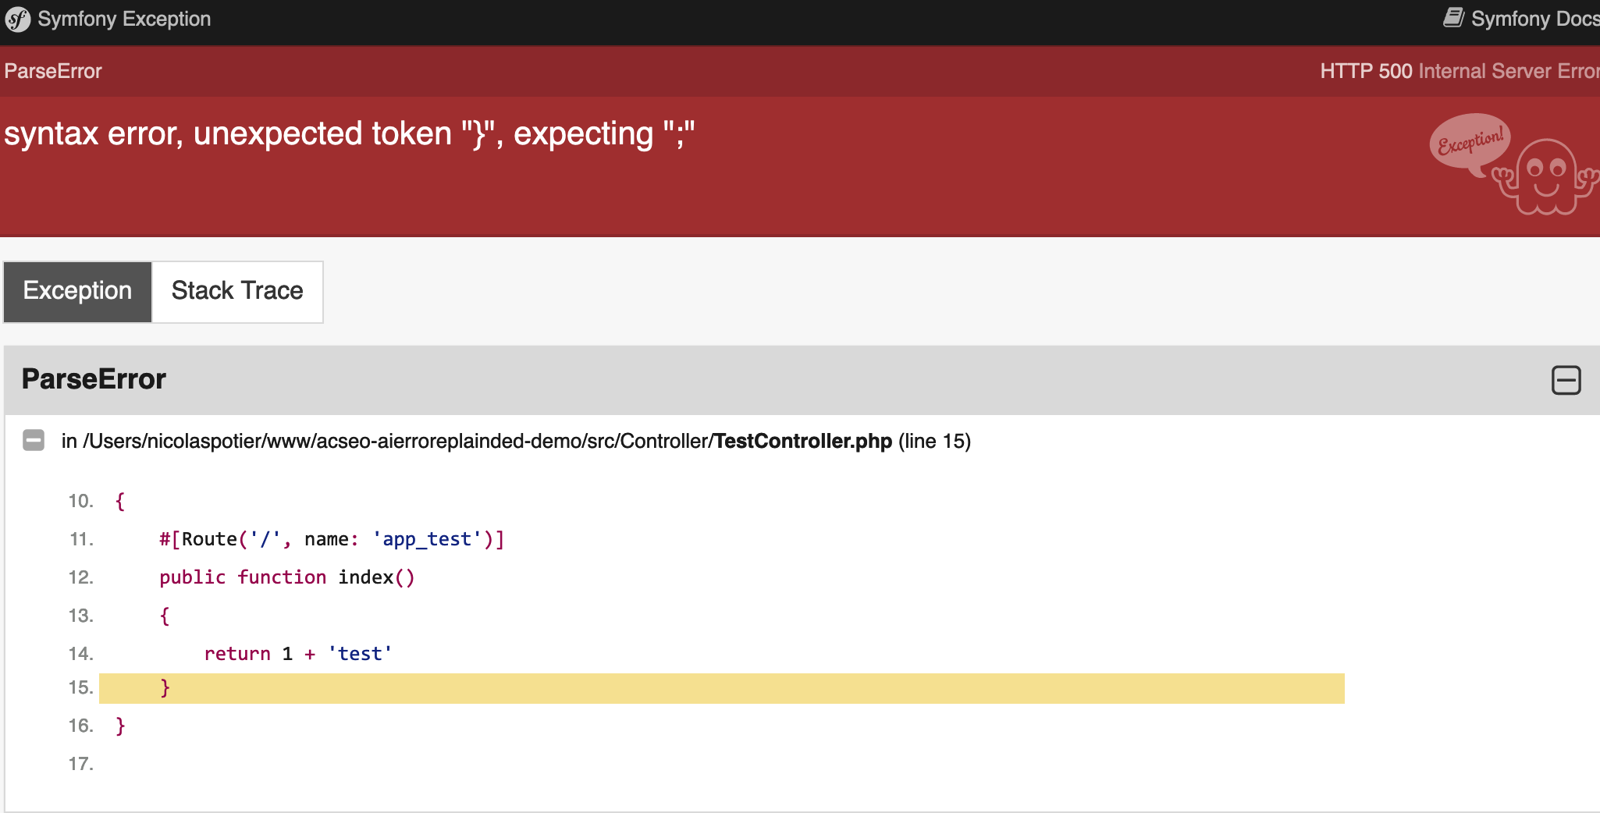Click the stacked-pages Docs icon top right
The image size is (1600, 813).
pos(1456,17)
